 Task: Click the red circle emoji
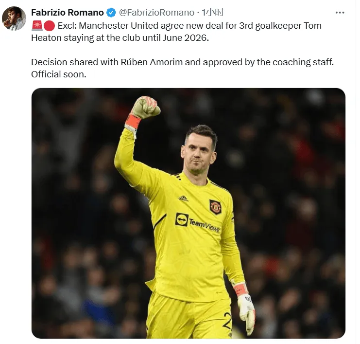click(x=49, y=26)
